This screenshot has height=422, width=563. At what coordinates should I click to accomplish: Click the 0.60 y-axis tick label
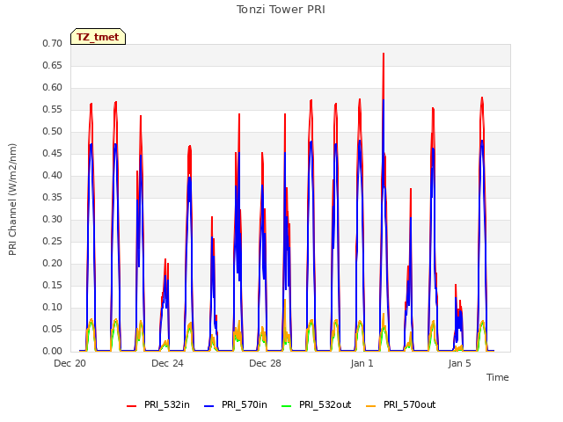tap(53, 88)
